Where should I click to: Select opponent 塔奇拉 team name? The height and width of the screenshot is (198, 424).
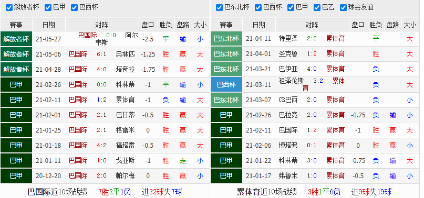pyautogui.click(x=125, y=69)
